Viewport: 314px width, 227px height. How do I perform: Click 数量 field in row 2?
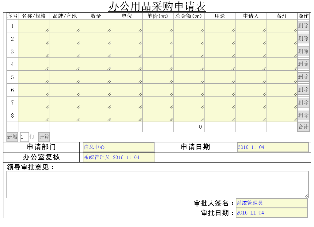click(x=96, y=39)
